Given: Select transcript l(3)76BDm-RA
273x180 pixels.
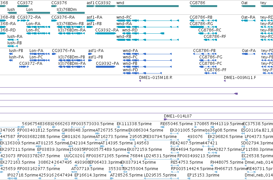Looking at the screenshot, I should pos(72,33).
